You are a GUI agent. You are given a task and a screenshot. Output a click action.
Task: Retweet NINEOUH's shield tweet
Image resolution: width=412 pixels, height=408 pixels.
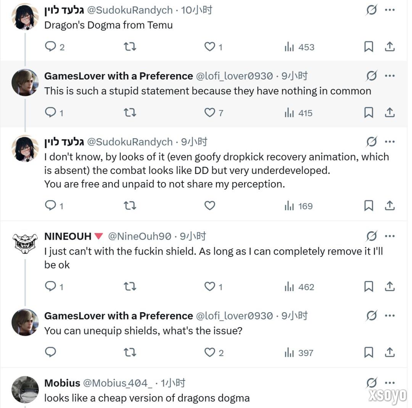pos(130,287)
